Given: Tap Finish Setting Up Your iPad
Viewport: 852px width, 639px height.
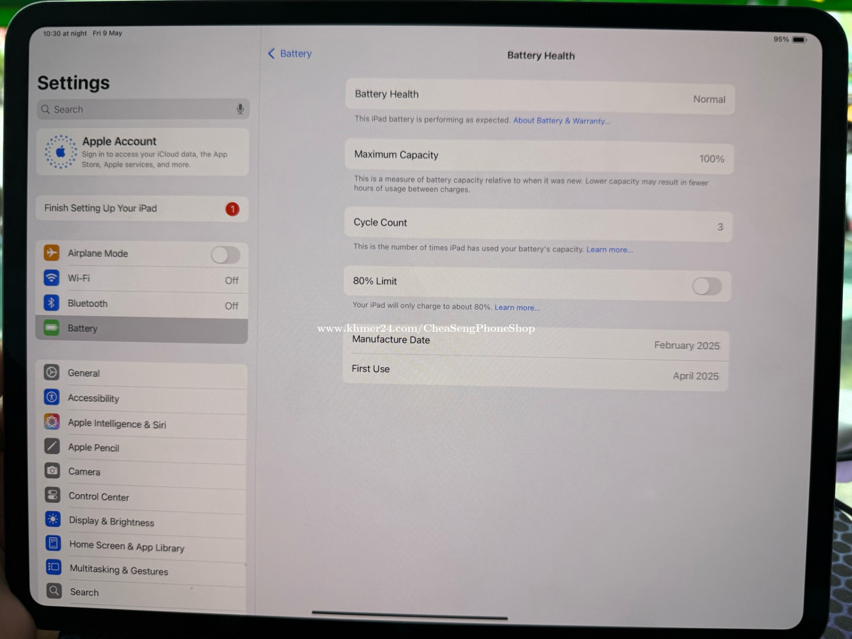Looking at the screenshot, I should tap(142, 208).
